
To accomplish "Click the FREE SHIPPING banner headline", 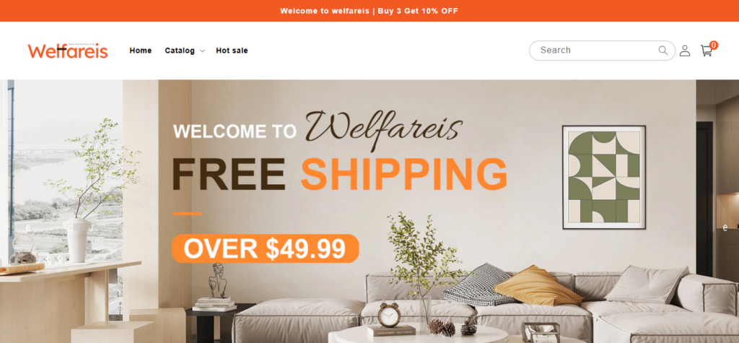I will [339, 174].
